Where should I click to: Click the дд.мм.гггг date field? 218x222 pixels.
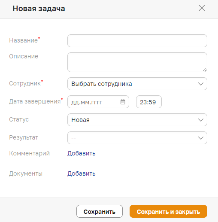click(x=98, y=102)
